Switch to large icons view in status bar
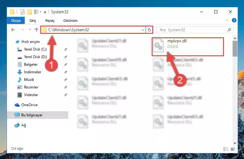 (233, 149)
